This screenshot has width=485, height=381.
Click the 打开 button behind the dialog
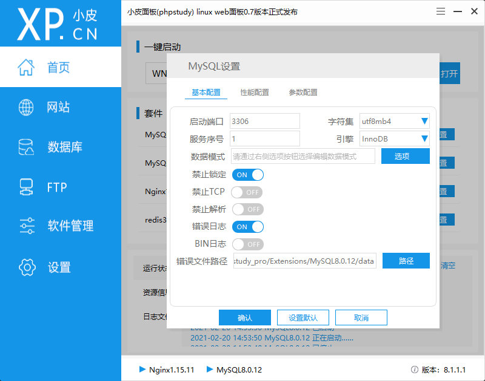click(x=450, y=73)
